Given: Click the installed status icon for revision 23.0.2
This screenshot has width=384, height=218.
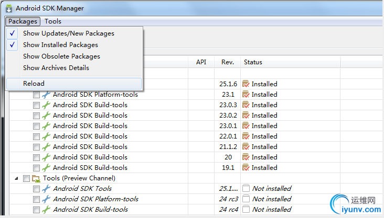Looking at the screenshot, I should [x=246, y=116].
